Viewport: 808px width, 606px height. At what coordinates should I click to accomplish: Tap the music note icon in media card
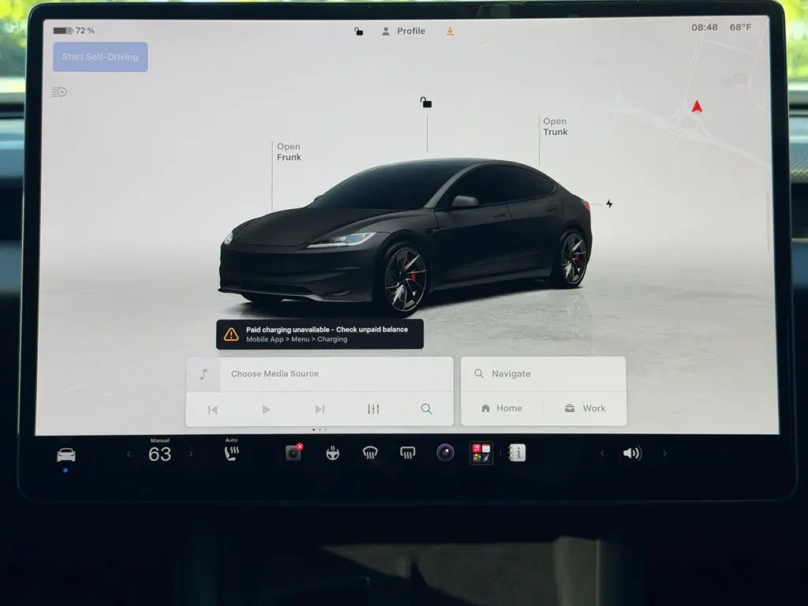click(204, 374)
